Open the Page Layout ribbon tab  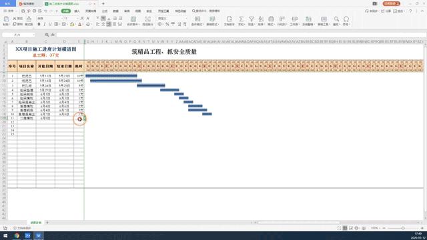click(91, 11)
